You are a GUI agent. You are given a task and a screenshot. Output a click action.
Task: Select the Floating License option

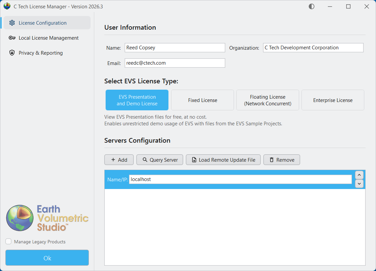point(267,100)
